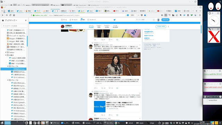The height and width of the screenshot is (125, 222).
Task: Open the Tweets count 70,297 tab
Action: click(x=91, y=26)
